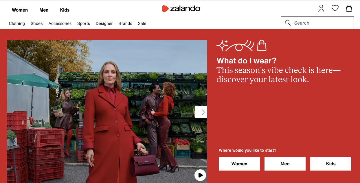Screen dimensions: 360x183
Task: Focus the Search input field
Action: tap(317, 23)
